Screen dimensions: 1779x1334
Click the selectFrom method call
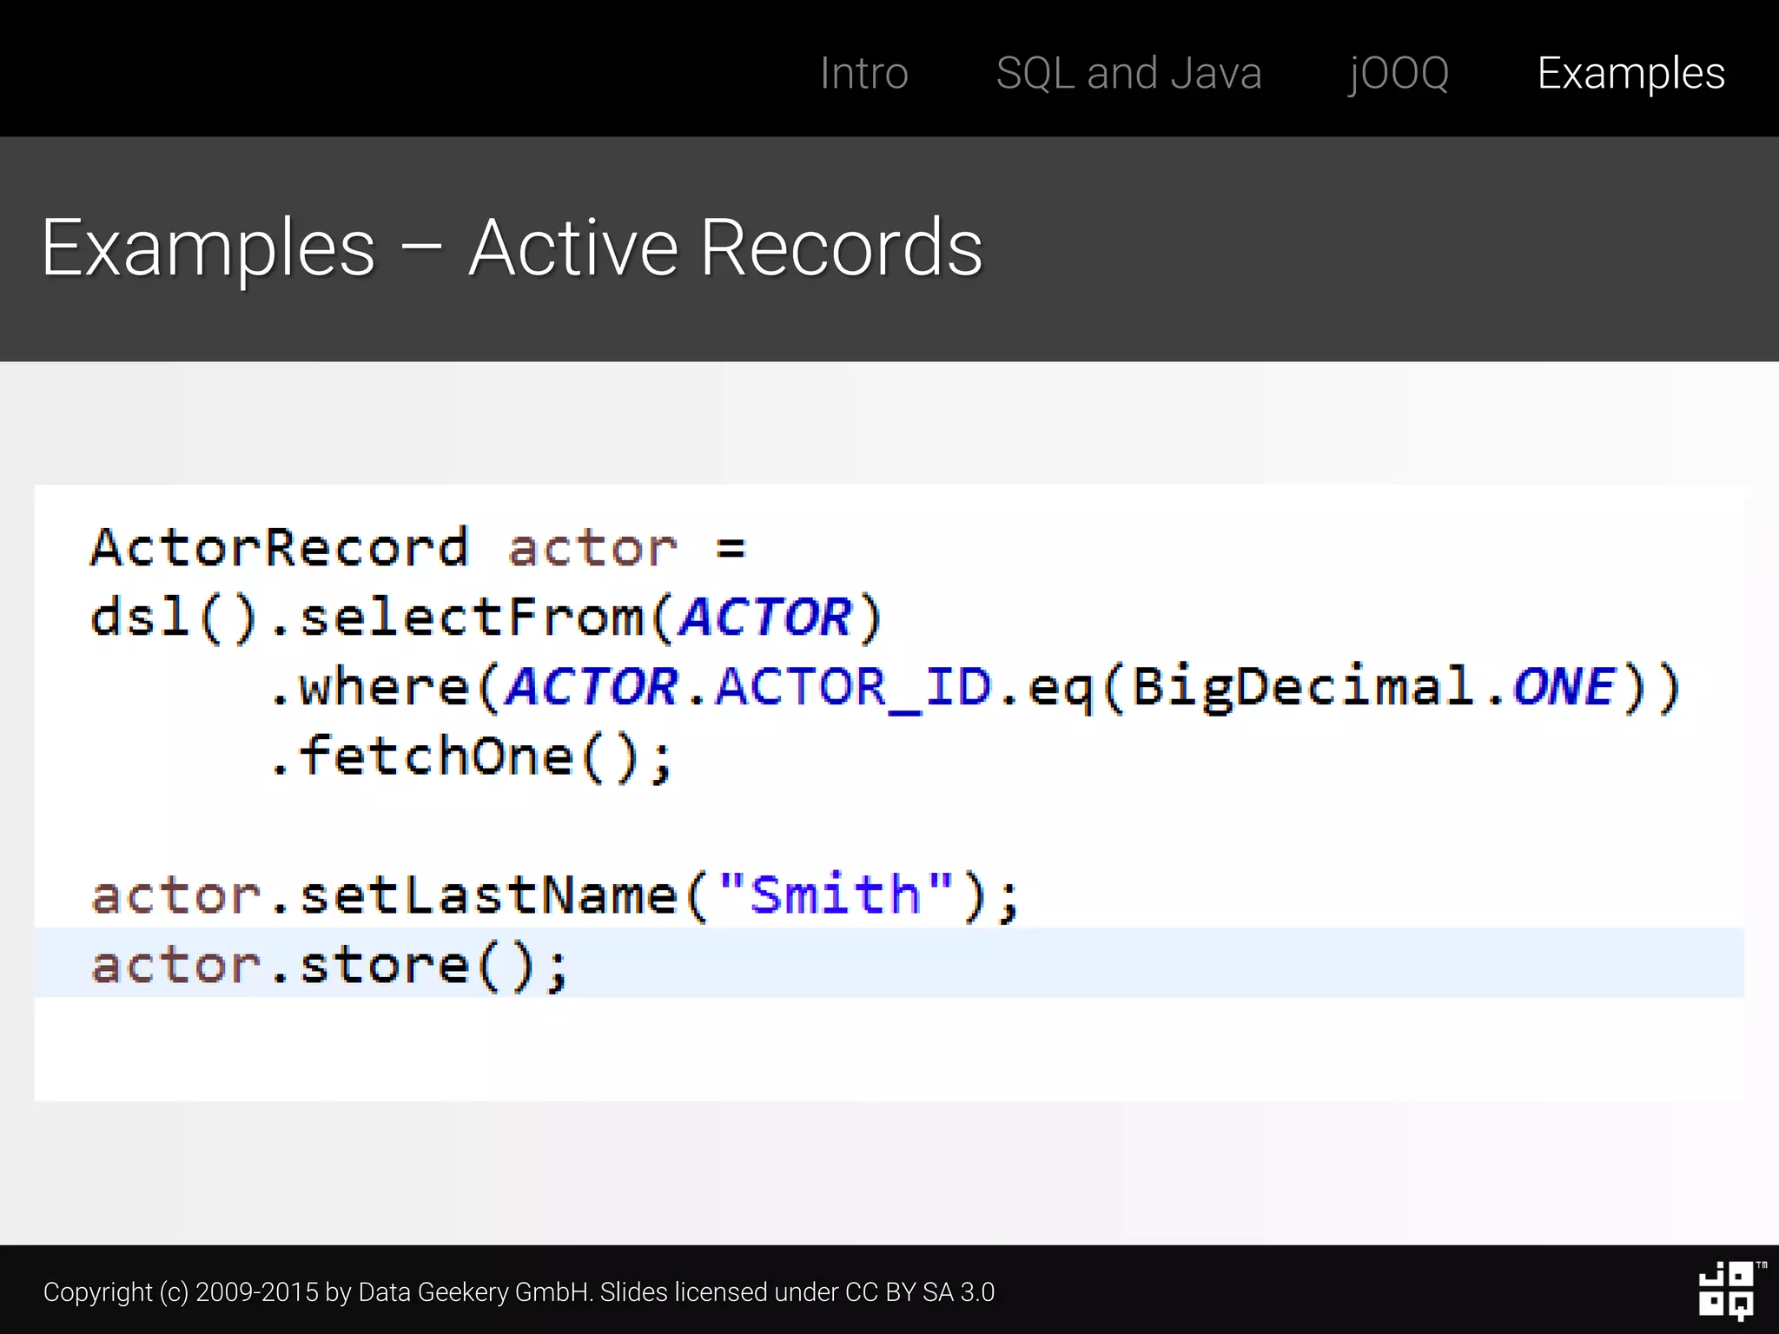472,617
